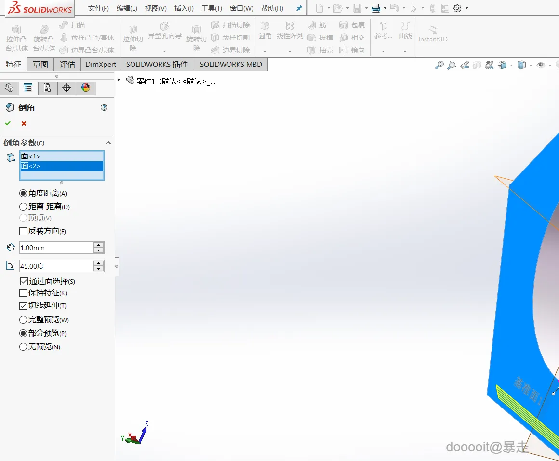Open the New document dropdown arrow
Image resolution: width=559 pixels, height=461 pixels.
pos(329,8)
